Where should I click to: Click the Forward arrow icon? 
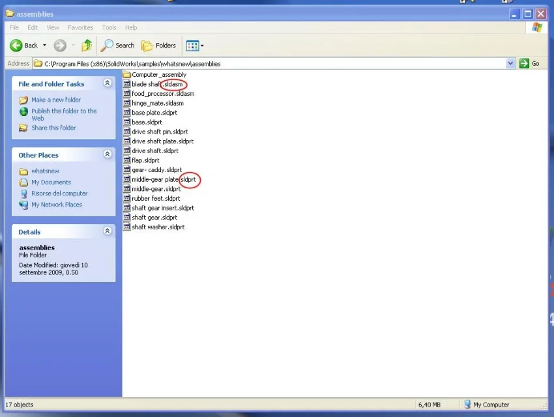click(x=60, y=46)
